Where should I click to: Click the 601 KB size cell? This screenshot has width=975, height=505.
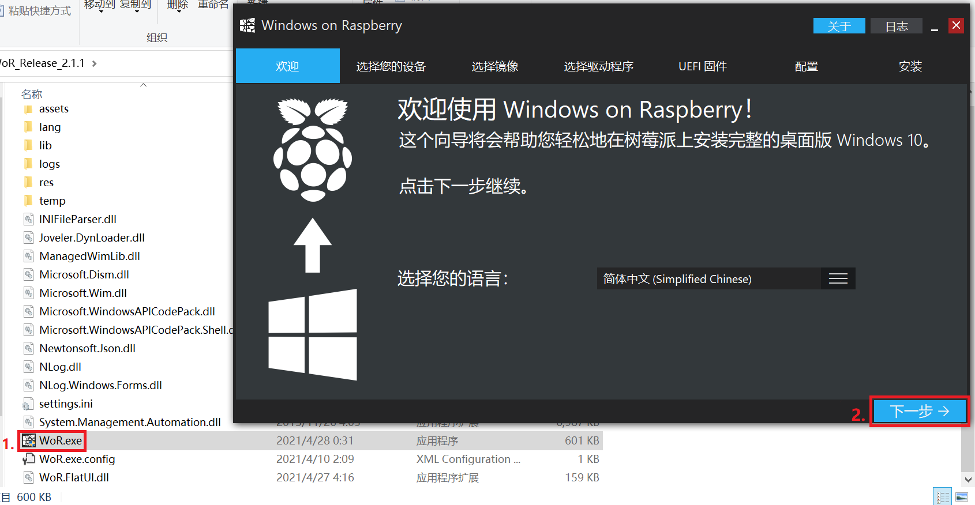[582, 441]
